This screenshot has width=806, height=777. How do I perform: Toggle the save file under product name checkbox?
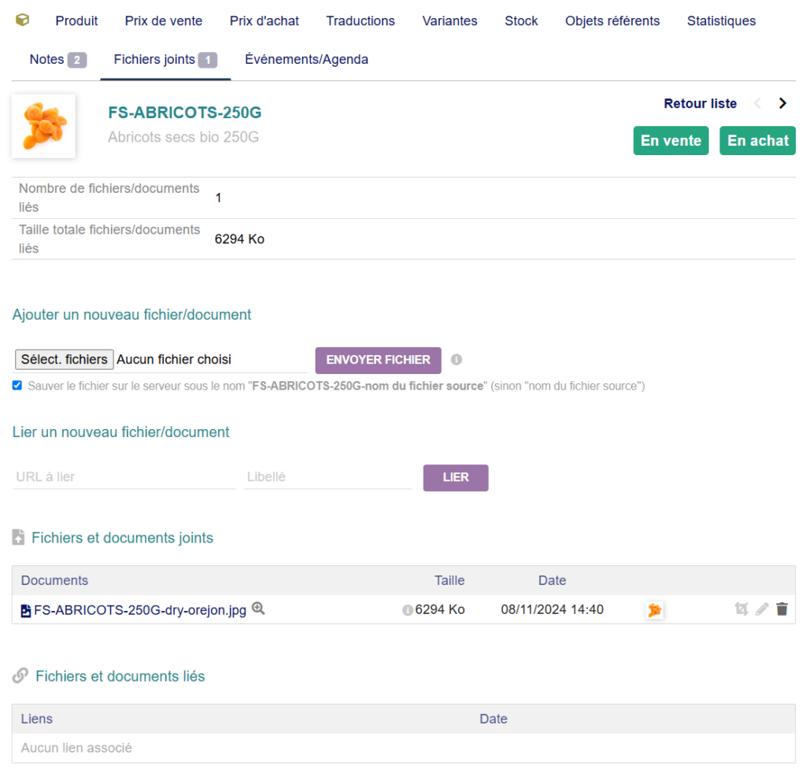tap(17, 386)
